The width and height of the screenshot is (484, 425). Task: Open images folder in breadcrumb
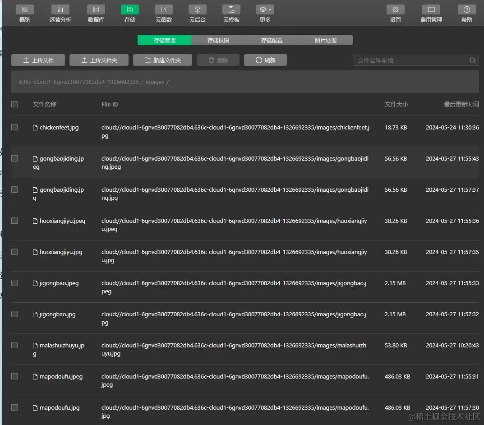(155, 82)
